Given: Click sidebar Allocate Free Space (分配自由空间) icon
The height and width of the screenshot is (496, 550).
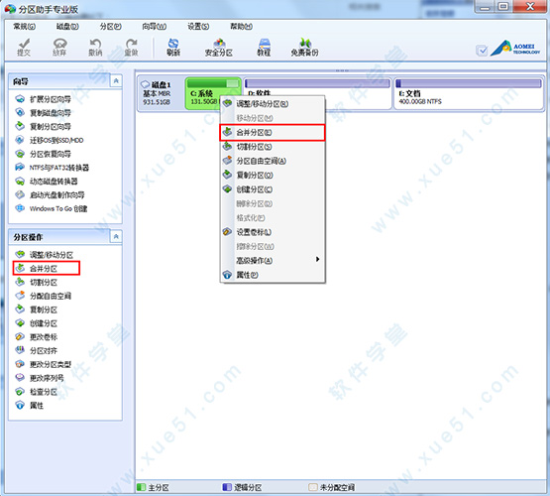Looking at the screenshot, I should pos(20,296).
